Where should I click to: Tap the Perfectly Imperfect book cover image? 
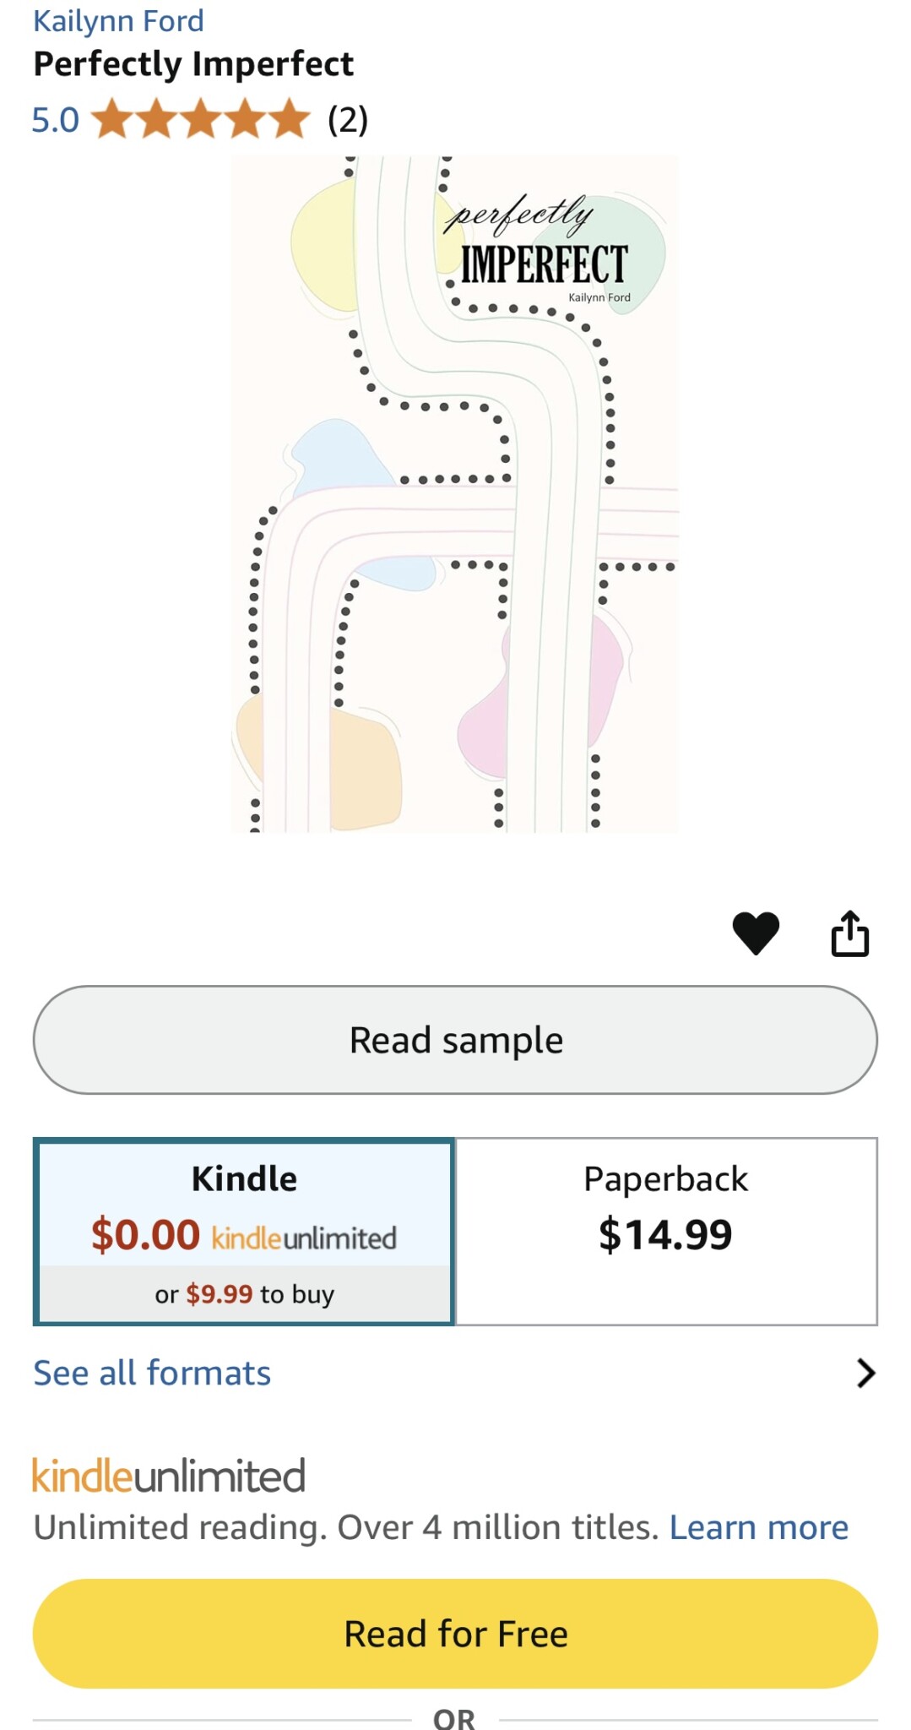[x=454, y=494]
